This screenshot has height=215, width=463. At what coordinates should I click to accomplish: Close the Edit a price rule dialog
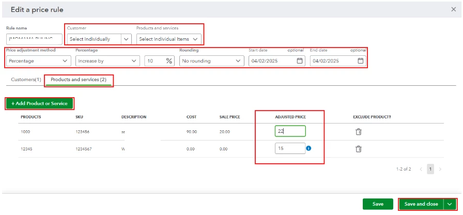[454, 9]
